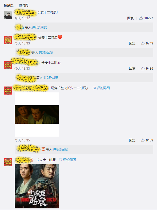Reply to the 10227-like comment
Screen dimensions: 157x210
point(130,18)
